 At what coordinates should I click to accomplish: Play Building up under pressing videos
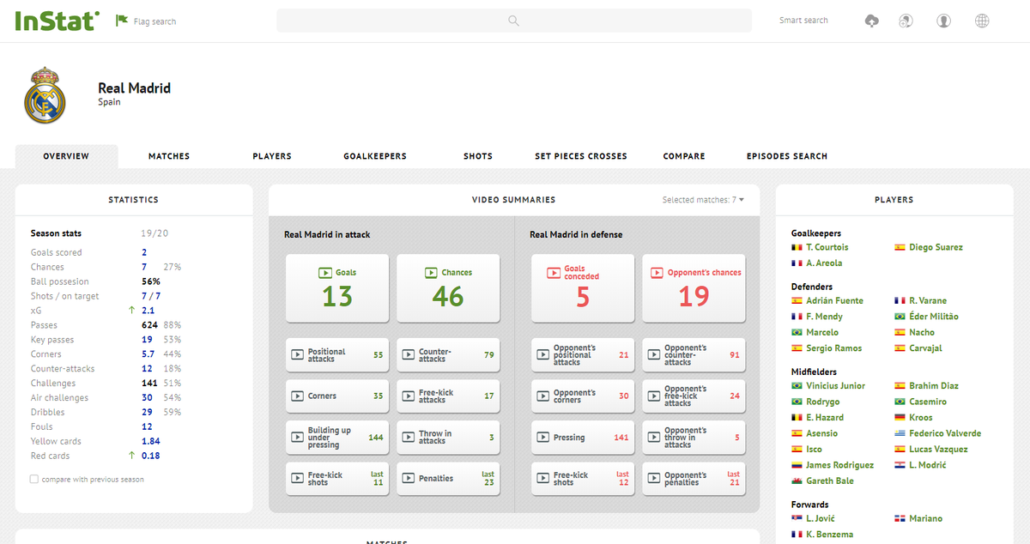[337, 438]
